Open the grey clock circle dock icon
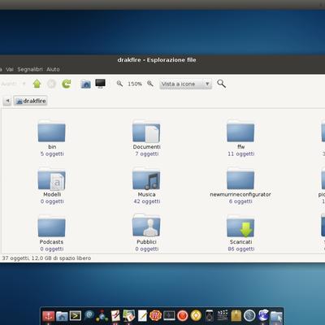Viewport: 325px width, 325px height. (x=249, y=316)
